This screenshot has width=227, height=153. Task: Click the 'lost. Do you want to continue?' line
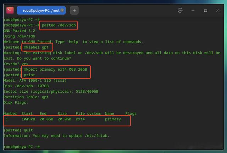click(x=37, y=58)
